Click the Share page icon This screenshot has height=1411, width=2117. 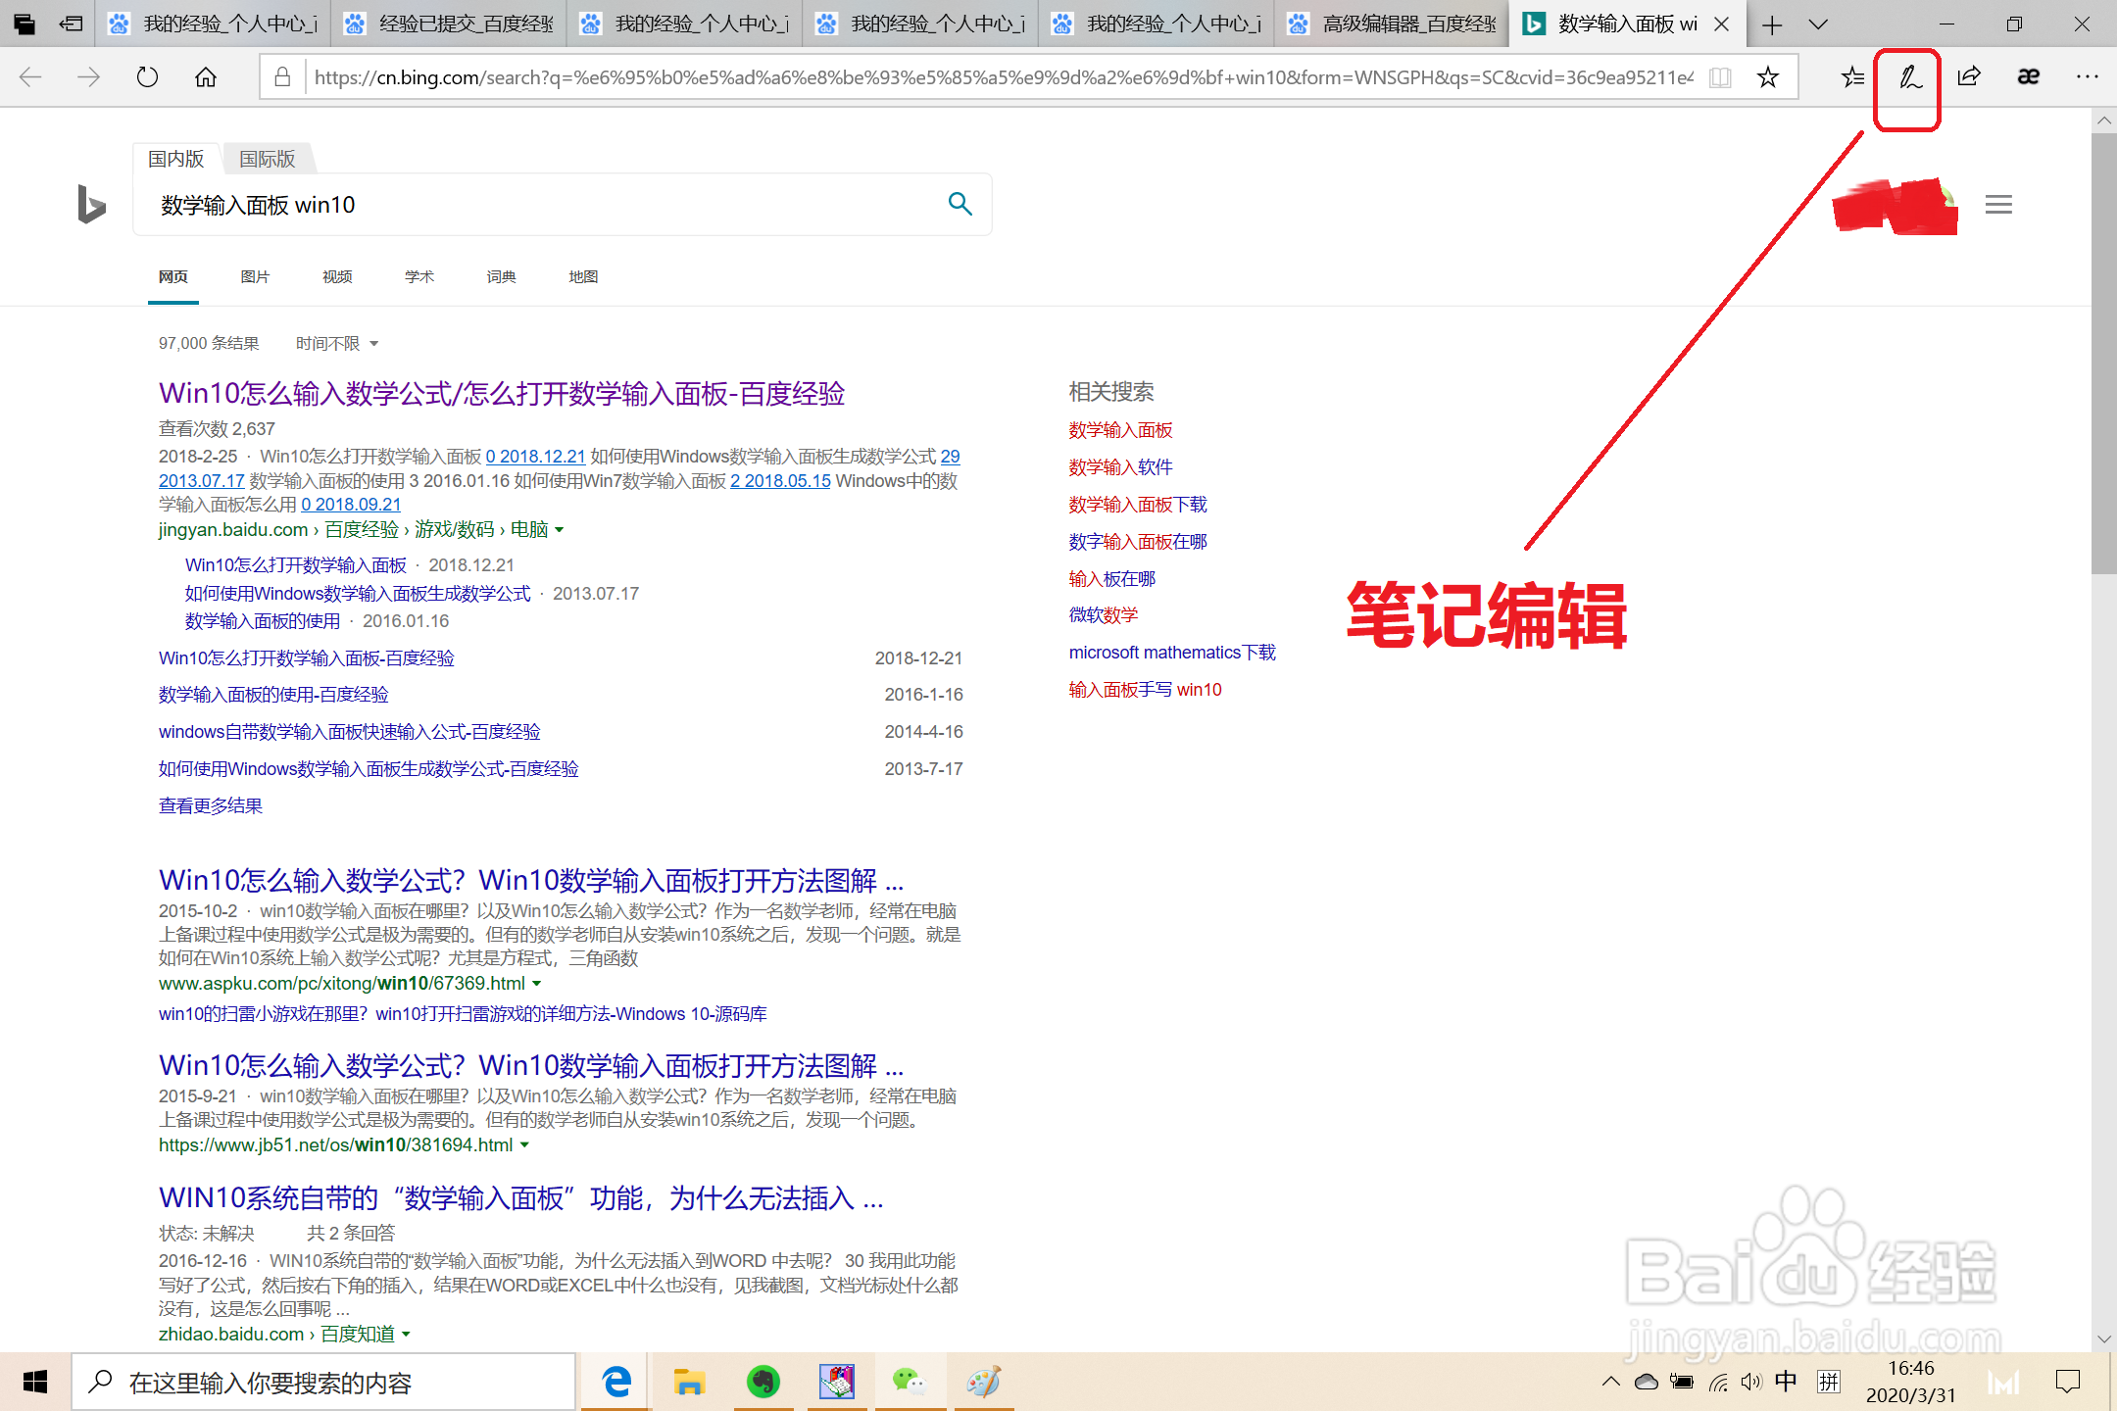(1969, 77)
